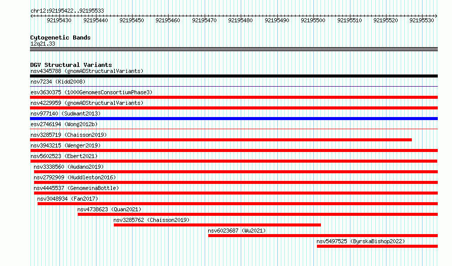Image resolution: width=452 pixels, height=266 pixels.
Task: Open nsv4229959 gnomADStructuralVariants label
Action: 87,103
